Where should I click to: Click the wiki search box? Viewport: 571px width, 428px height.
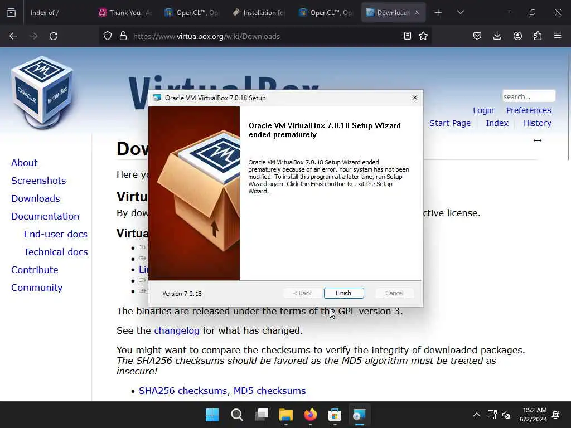point(529,96)
